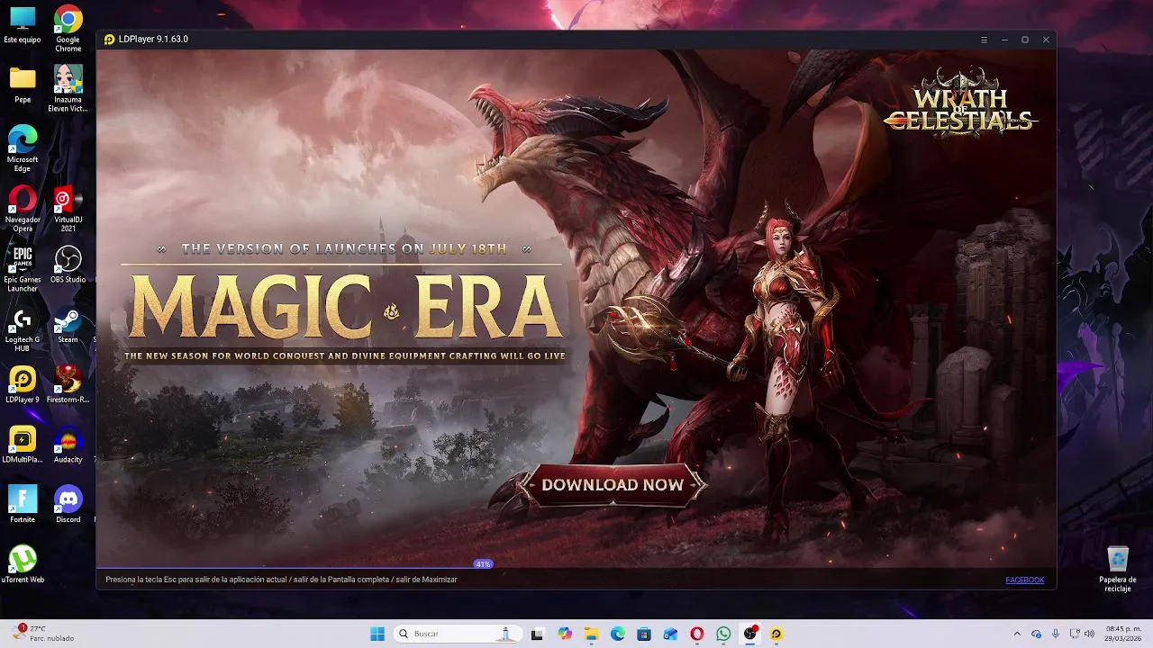Click the DOWNLOAD NOW button
This screenshot has height=648, width=1153.
point(613,485)
